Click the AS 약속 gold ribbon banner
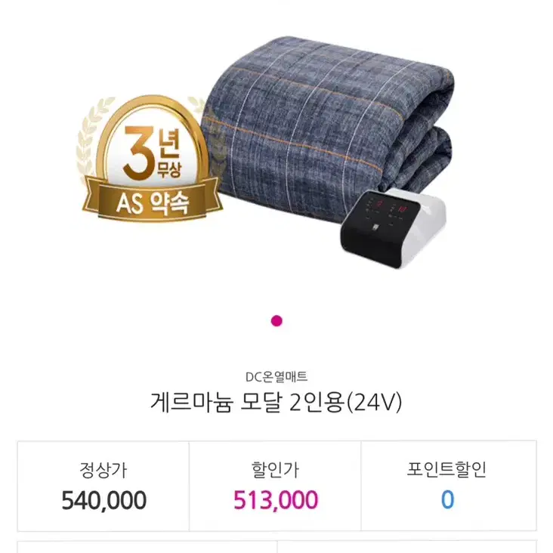 [153, 202]
